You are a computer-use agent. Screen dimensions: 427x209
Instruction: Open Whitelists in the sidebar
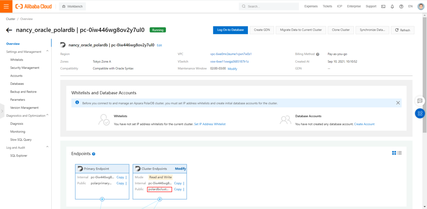click(x=17, y=60)
